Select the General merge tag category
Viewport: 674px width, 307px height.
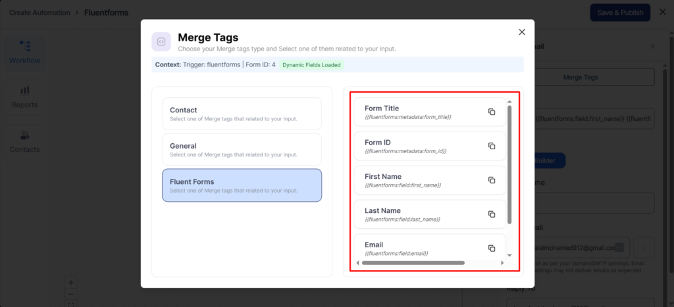click(242, 149)
